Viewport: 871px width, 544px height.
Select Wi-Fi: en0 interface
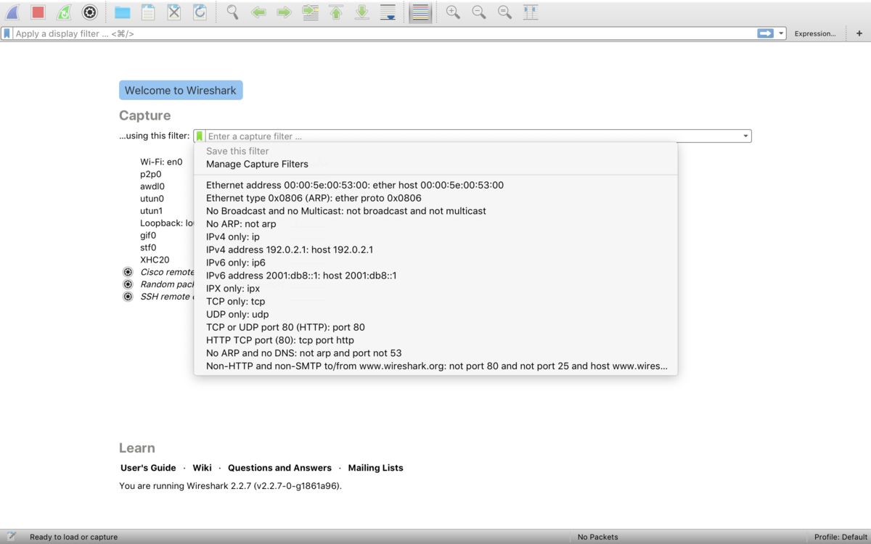pos(161,162)
